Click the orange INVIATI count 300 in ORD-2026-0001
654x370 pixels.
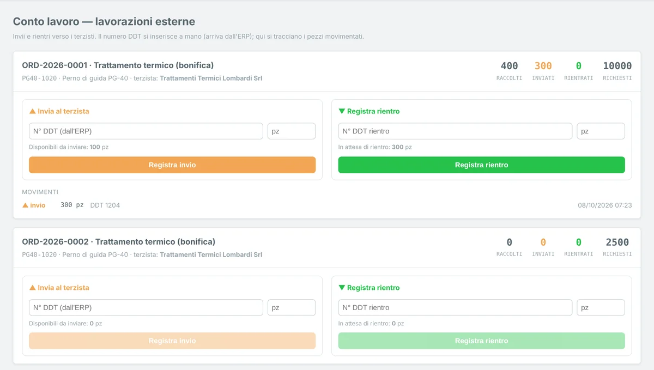[x=543, y=66]
